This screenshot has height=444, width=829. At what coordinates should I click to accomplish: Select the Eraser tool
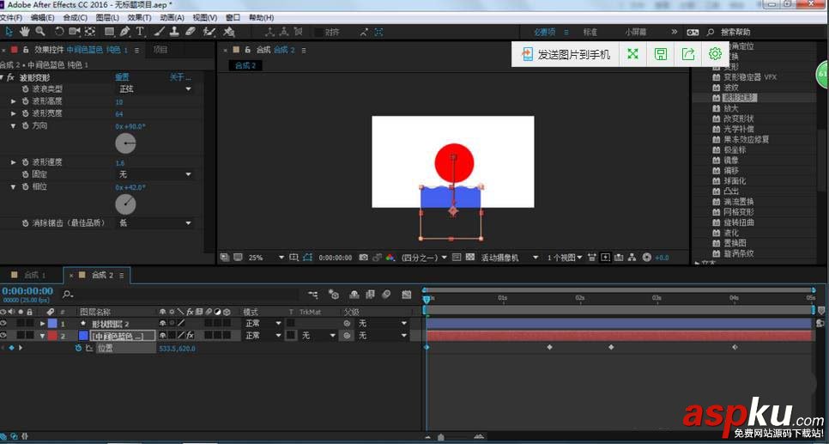[x=190, y=32]
